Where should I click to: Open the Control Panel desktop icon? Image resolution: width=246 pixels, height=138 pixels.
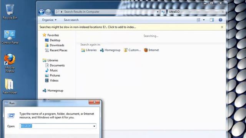[x=10, y=37]
